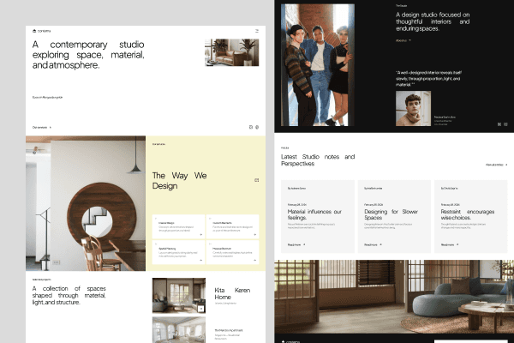514x343 pixels.
Task: Click the 'View all articles' link with arrow
Action: 496,165
